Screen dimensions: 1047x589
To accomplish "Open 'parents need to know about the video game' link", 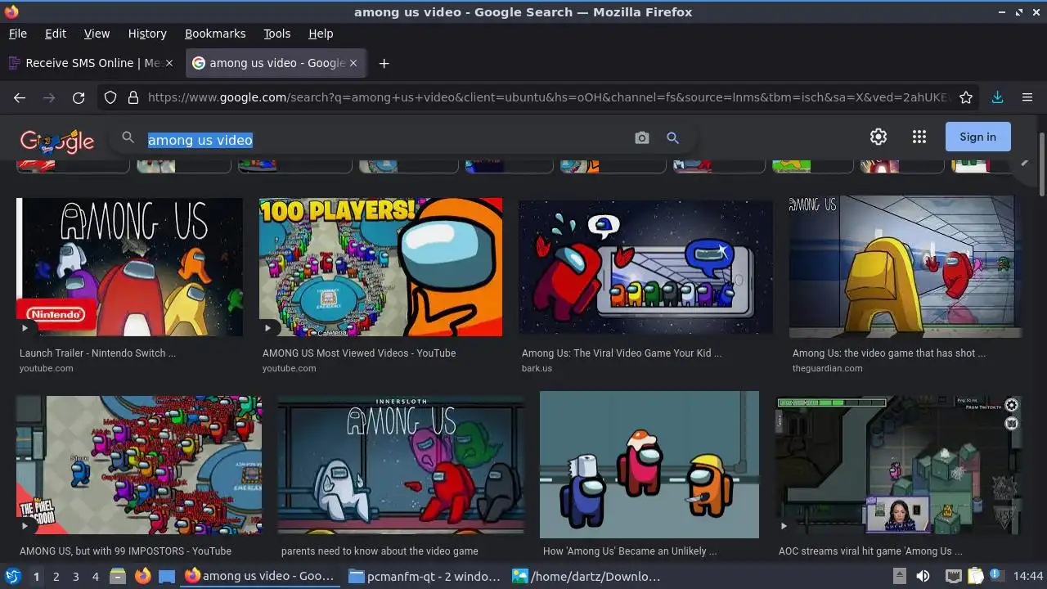I will tap(380, 551).
